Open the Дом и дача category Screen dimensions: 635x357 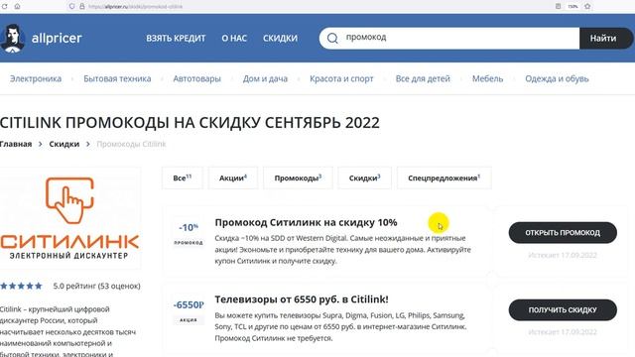pos(265,78)
